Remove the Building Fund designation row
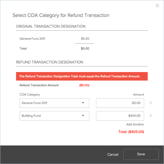Image resolution: width=164 pixels, height=164 pixels. (x=151, y=116)
